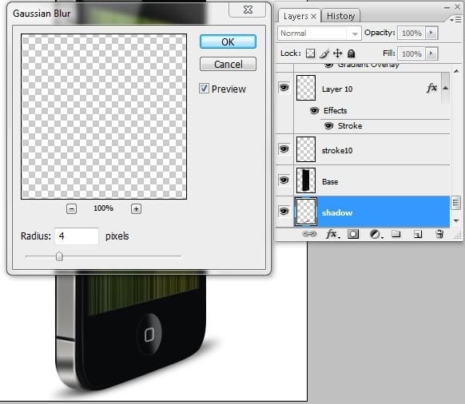Create new fill or adjustment layer
This screenshot has width=465, height=404.
(376, 234)
